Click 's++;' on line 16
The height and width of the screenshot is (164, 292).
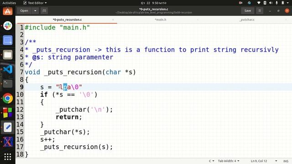[x=47, y=139]
